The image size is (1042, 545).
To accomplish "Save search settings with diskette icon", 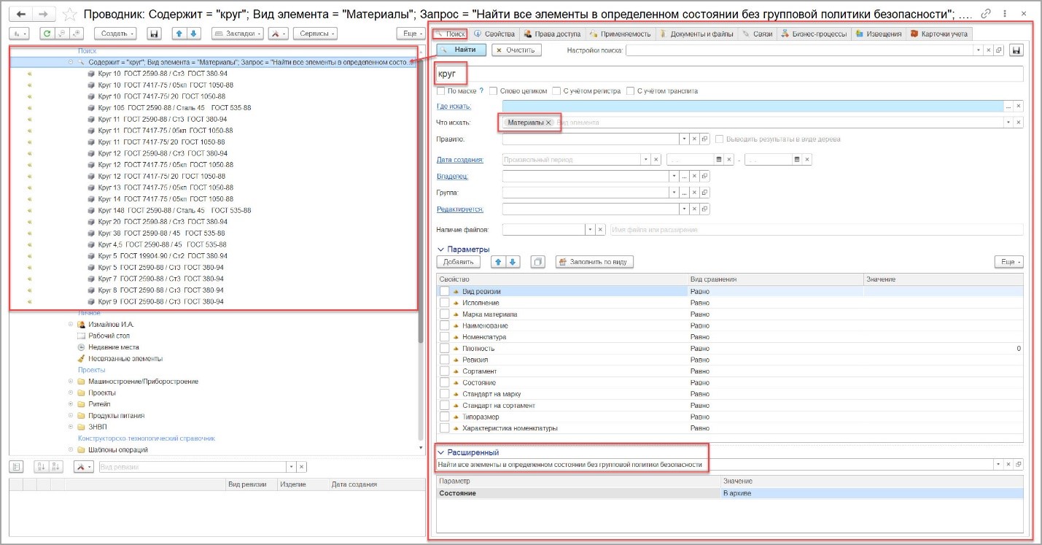I will [1016, 50].
